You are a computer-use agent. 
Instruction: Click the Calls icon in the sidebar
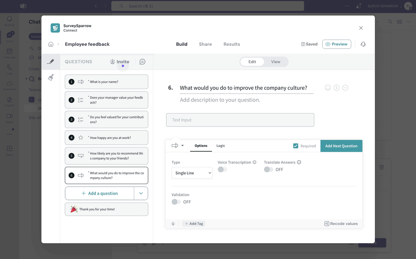coord(9,68)
